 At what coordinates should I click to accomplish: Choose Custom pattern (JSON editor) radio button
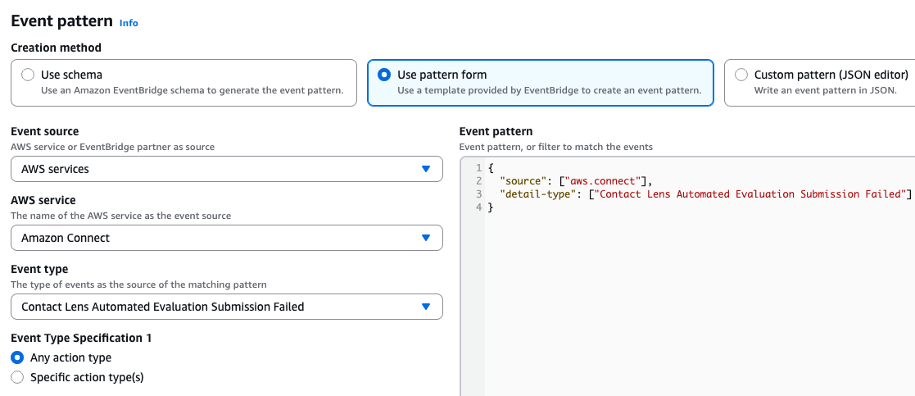pyautogui.click(x=741, y=75)
